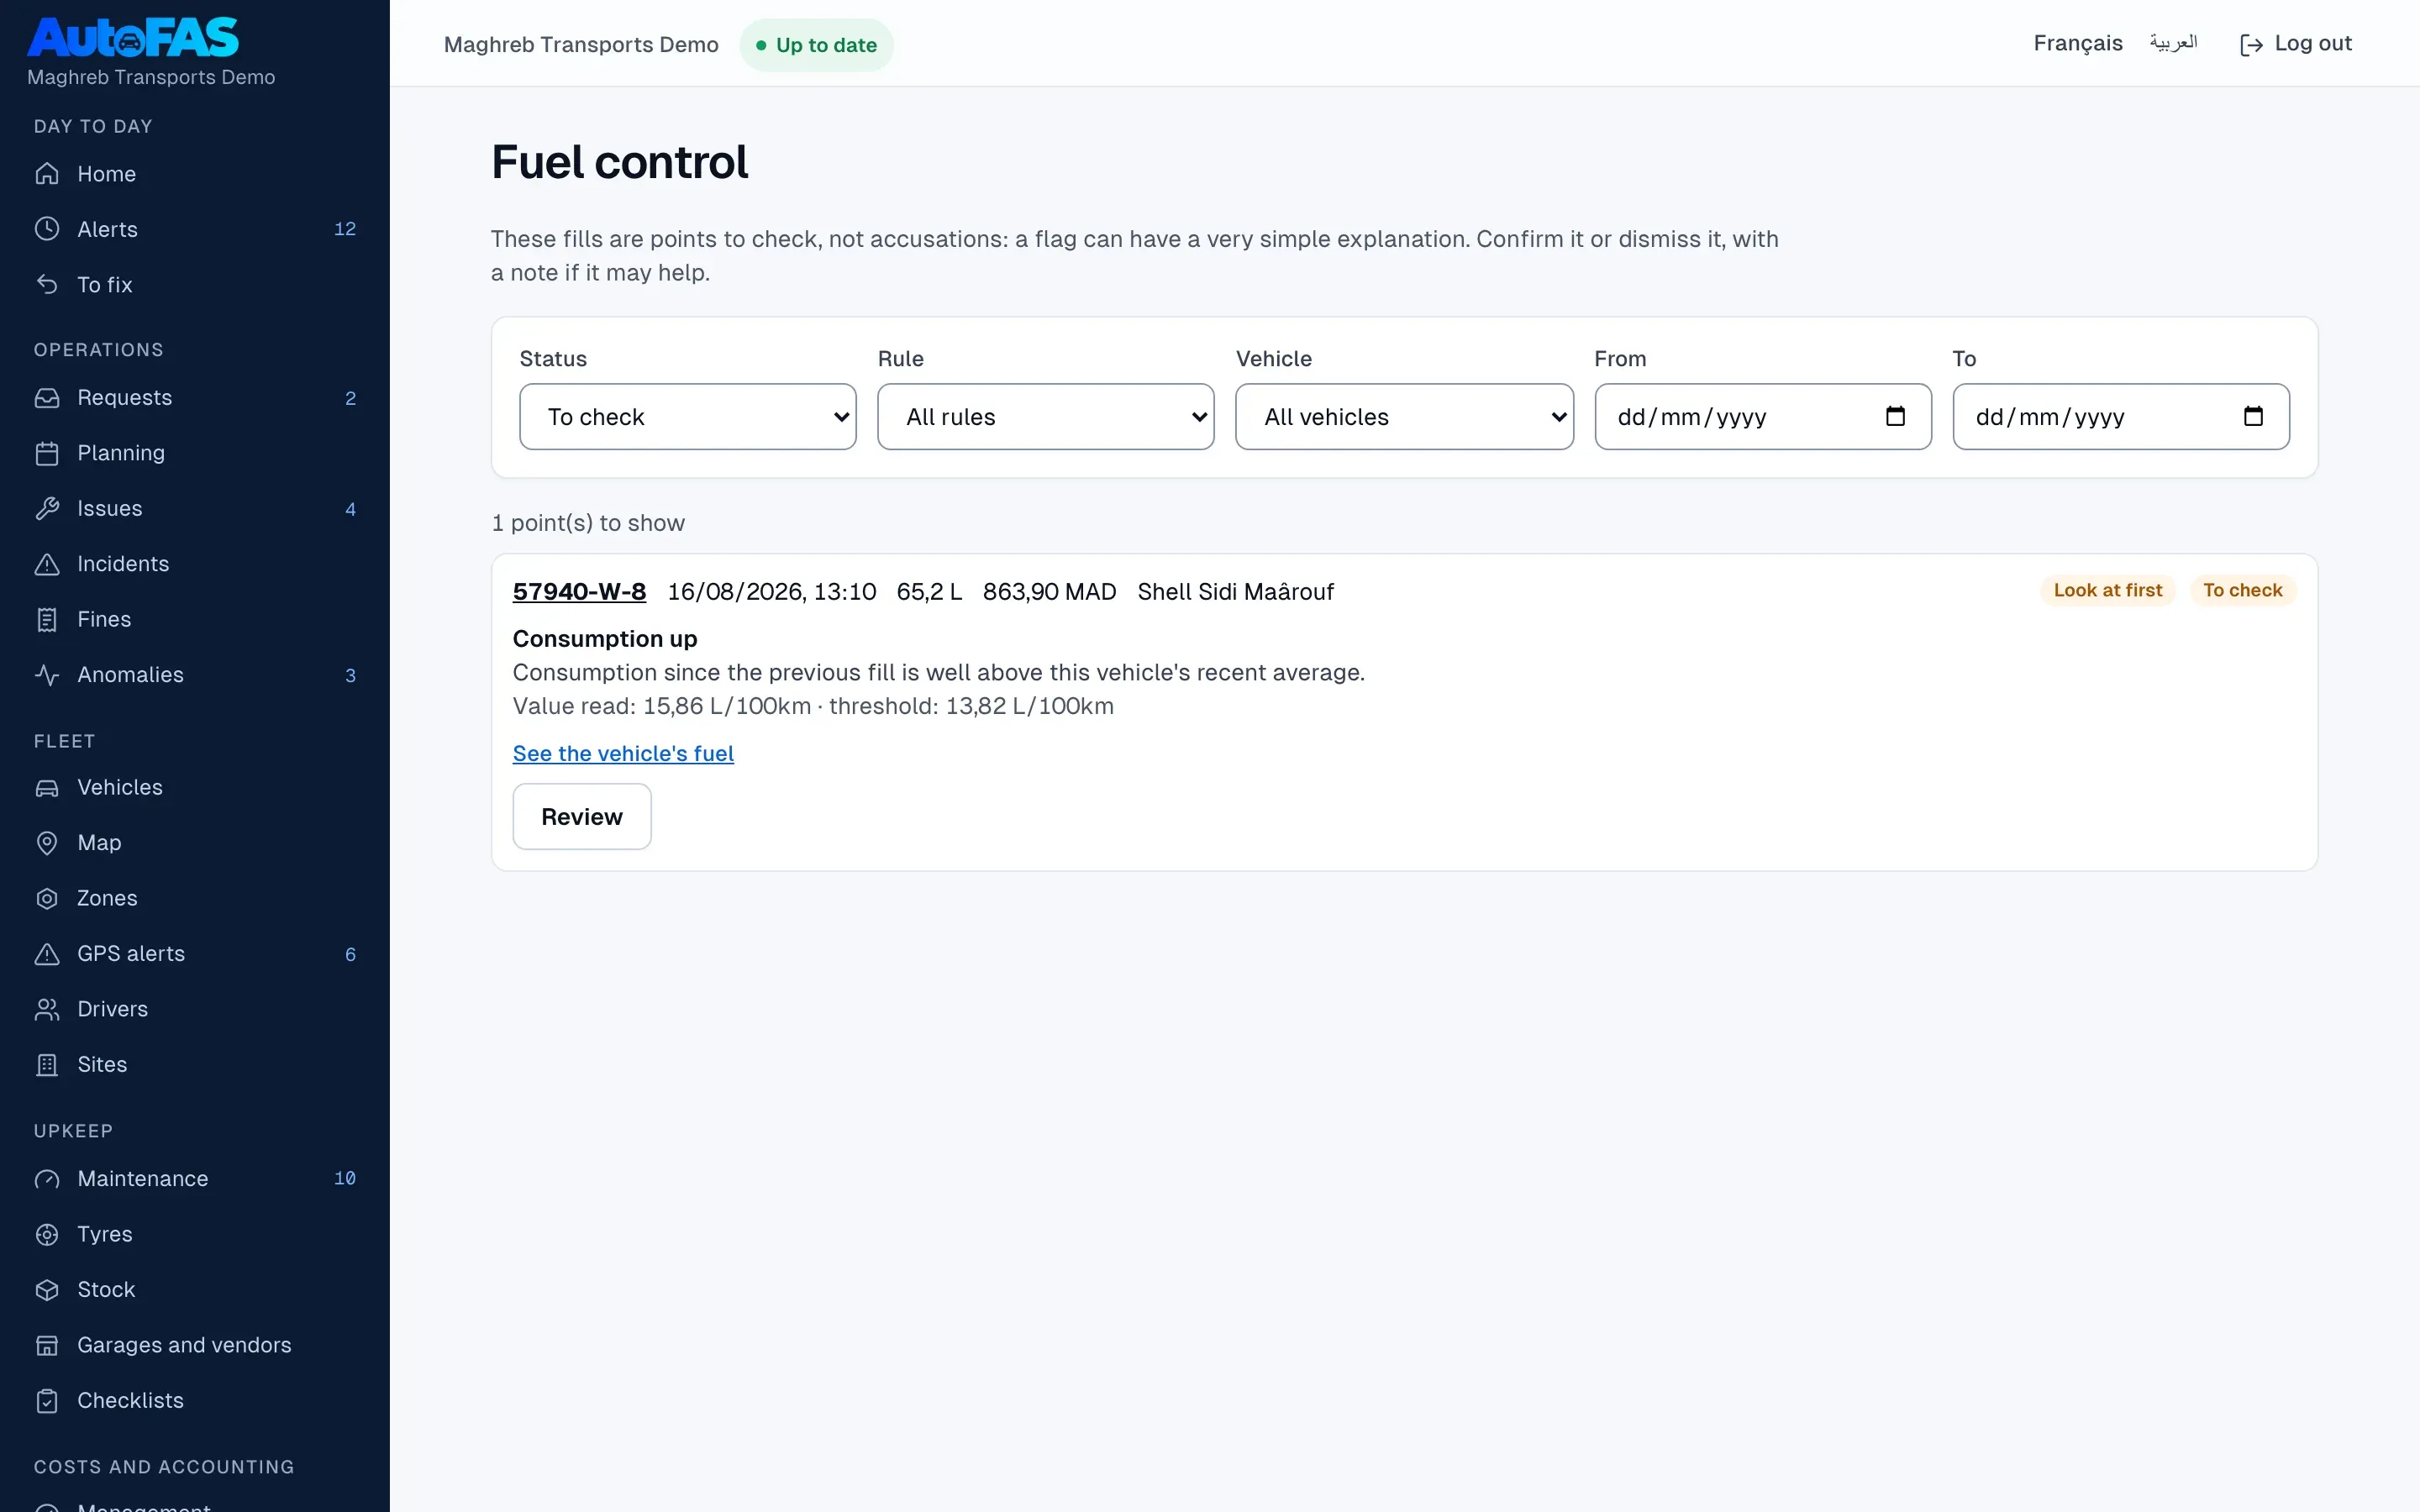This screenshot has height=1512, width=2420.
Task: Open the Requests inbox icon
Action: [x=47, y=398]
